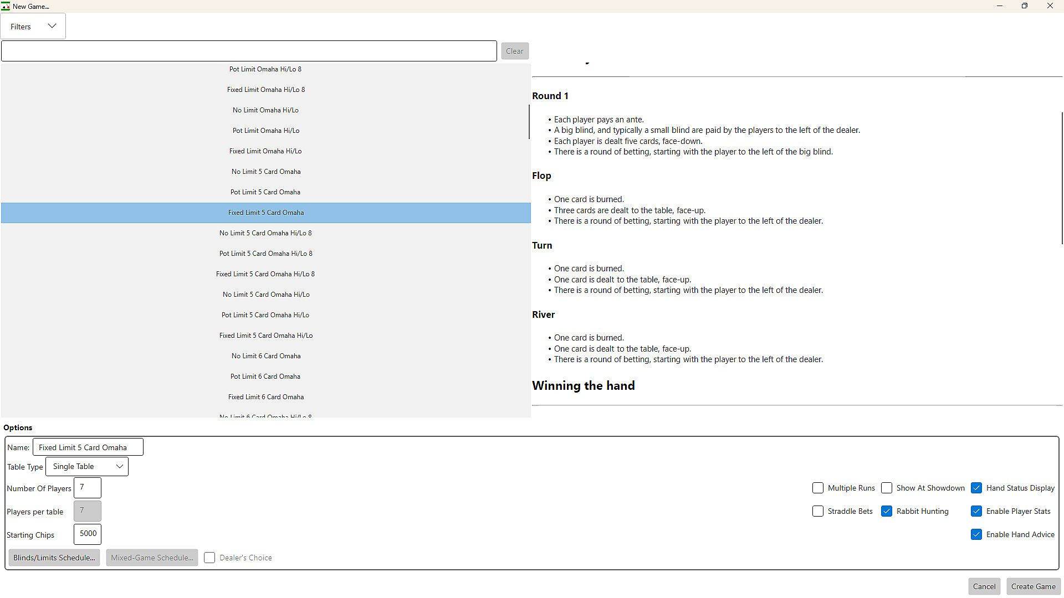Image resolution: width=1064 pixels, height=598 pixels.
Task: Click the Filters chevron arrow
Action: 52,26
